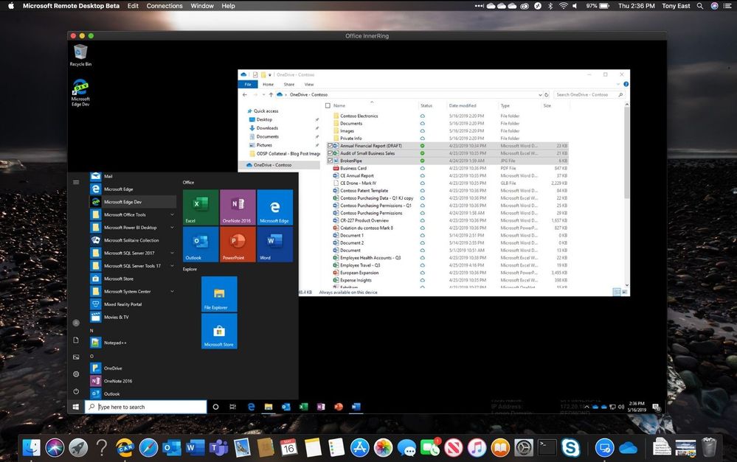Switch to OneNote on Windows taskbar
The height and width of the screenshot is (462, 737).
(321, 407)
